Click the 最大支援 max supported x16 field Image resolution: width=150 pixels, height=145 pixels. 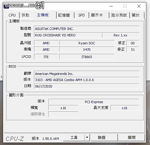click(125, 108)
